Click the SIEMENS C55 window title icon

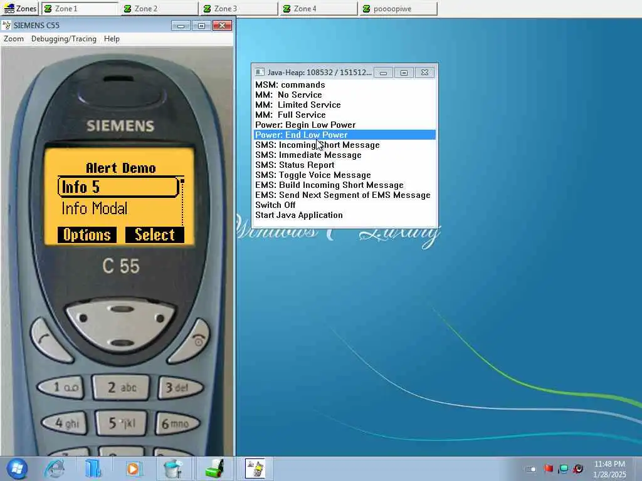[x=6, y=25]
